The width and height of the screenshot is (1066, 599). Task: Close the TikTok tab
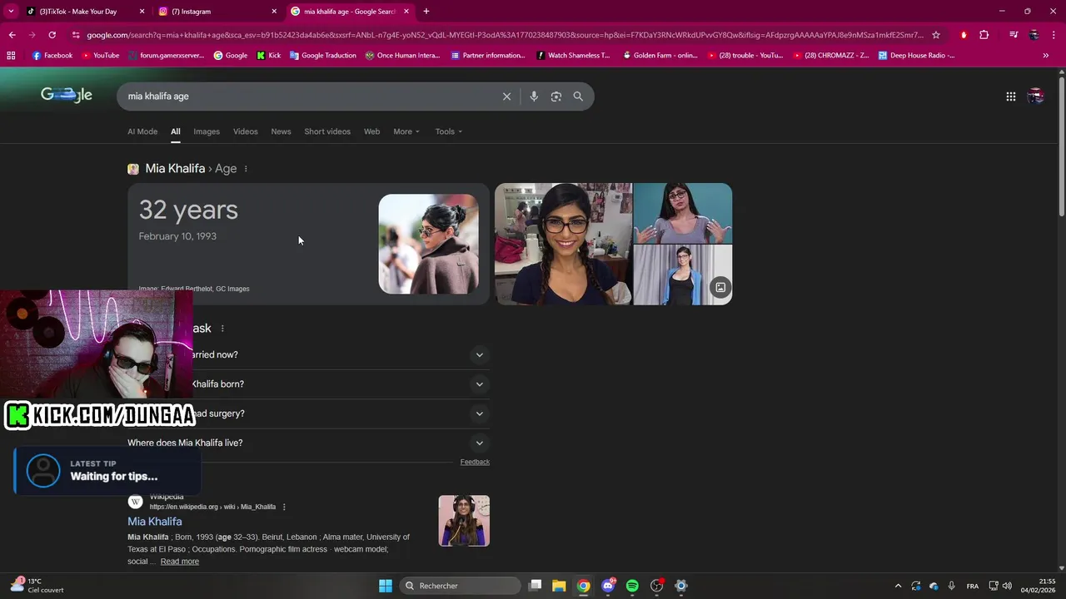pos(142,11)
